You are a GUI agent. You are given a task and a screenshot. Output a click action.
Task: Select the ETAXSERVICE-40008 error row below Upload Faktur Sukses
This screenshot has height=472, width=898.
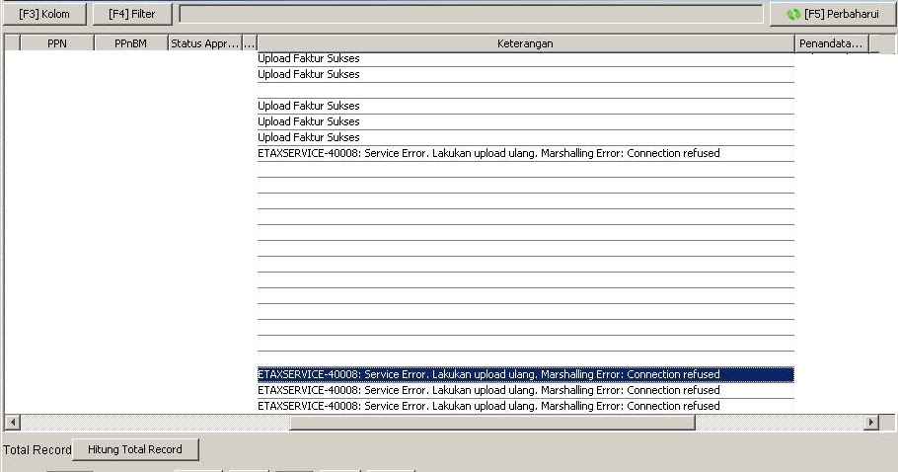click(525, 153)
